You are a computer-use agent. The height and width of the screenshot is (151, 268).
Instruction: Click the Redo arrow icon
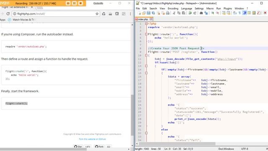click(x=195, y=13)
